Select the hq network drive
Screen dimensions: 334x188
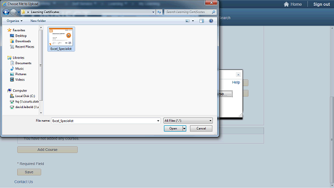pos(27,101)
